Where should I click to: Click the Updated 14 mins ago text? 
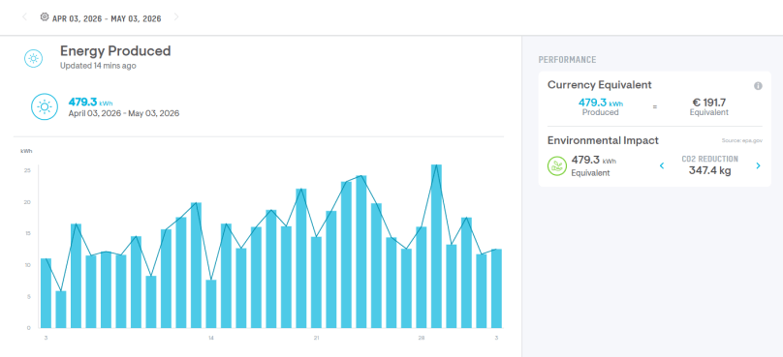point(98,66)
